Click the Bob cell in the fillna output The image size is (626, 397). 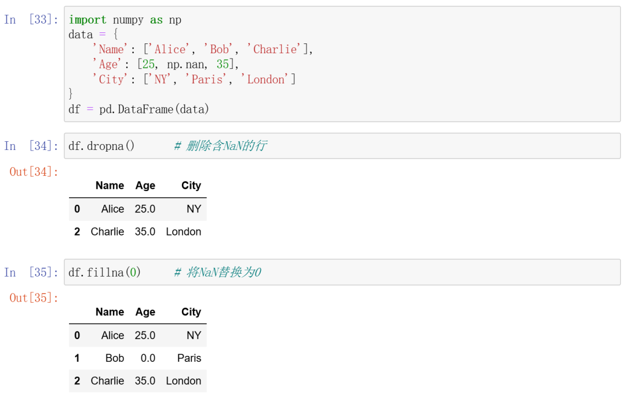[115, 358]
